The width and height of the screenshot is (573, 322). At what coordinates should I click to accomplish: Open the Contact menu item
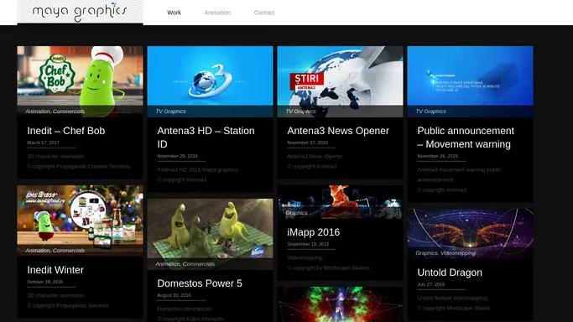point(263,13)
